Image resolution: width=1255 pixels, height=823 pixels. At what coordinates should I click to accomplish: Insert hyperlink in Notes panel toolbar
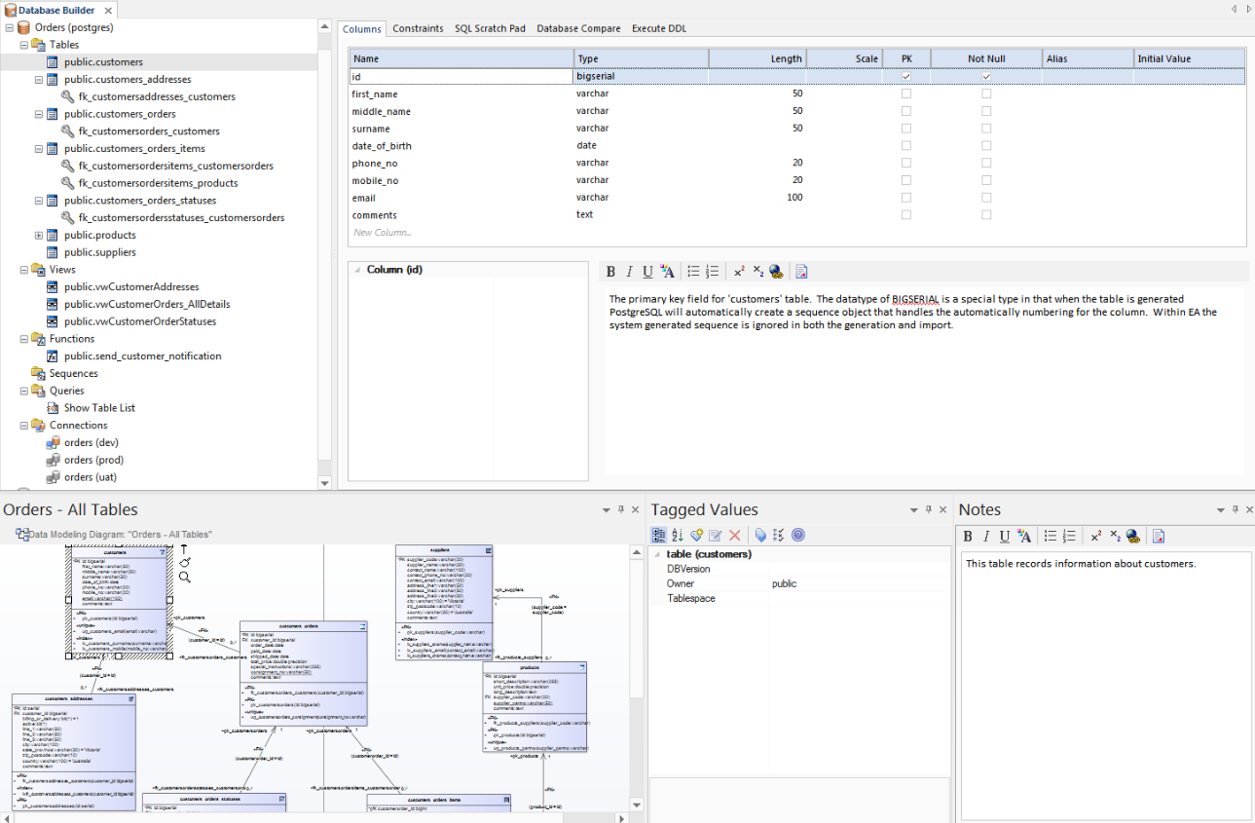pos(1133,536)
